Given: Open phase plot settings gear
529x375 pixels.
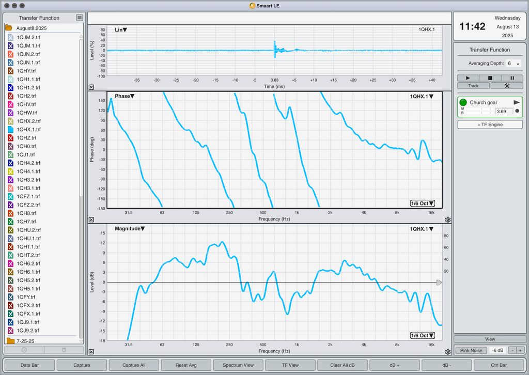Looking at the screenshot, I should (448, 220).
